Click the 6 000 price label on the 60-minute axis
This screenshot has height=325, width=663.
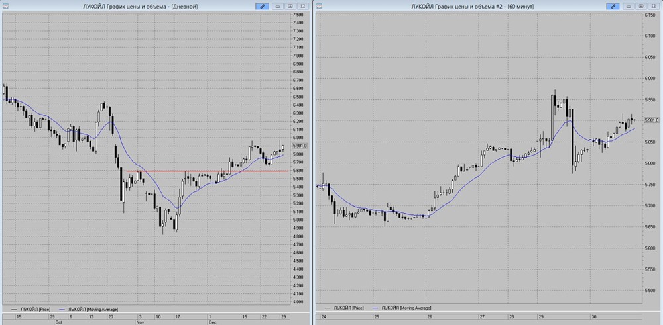[650, 79]
